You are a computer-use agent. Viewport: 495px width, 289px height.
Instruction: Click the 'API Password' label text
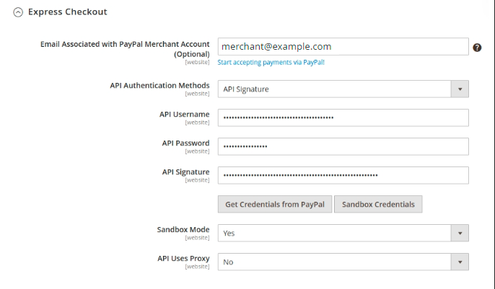[x=185, y=143]
